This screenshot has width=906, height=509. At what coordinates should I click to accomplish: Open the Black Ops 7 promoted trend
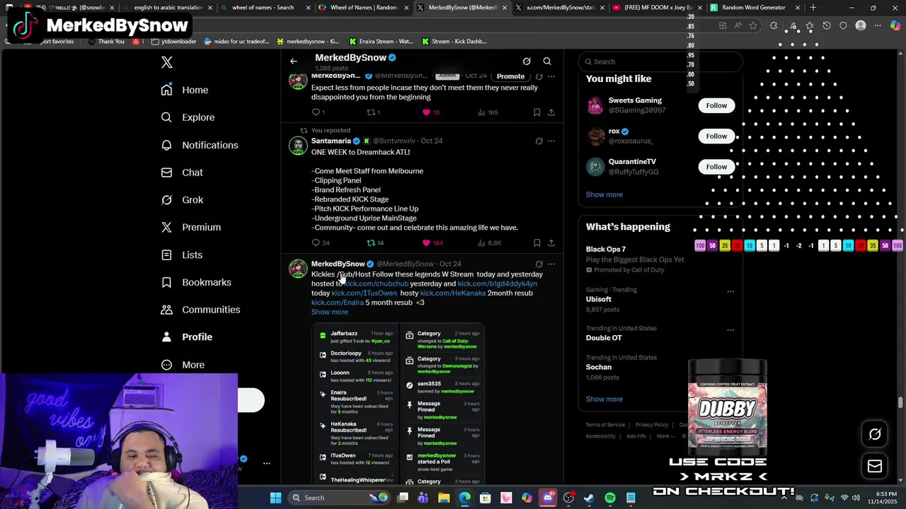tap(635, 259)
